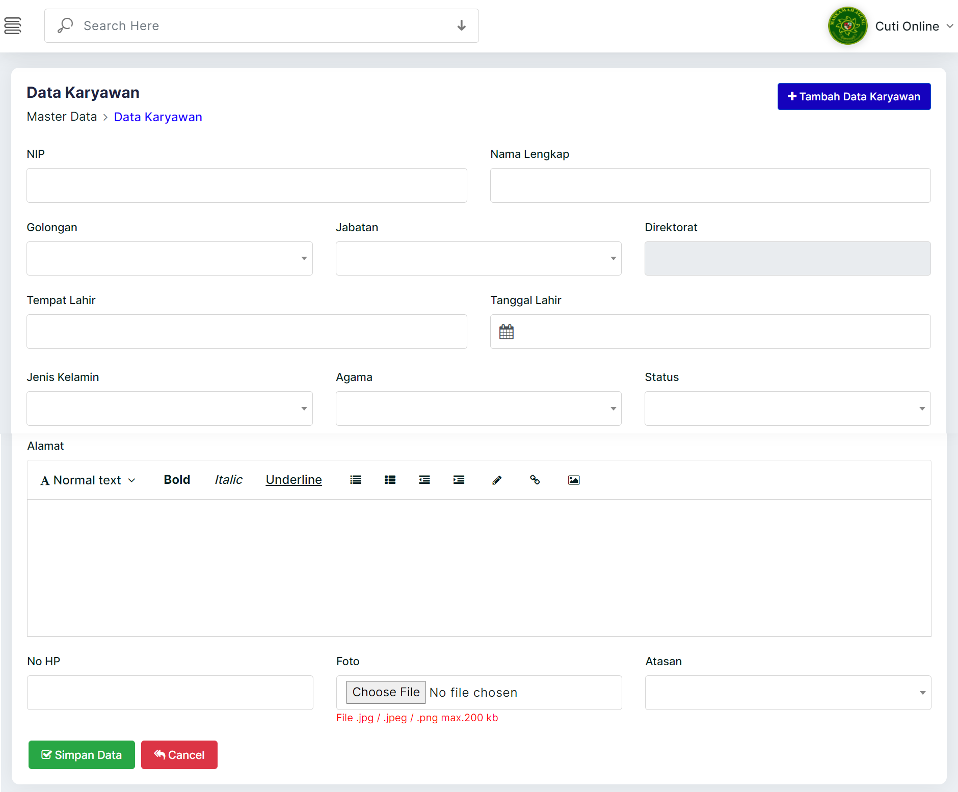This screenshot has width=958, height=792.
Task: Select the pencil tool in the editor toolbar
Action: (x=497, y=479)
